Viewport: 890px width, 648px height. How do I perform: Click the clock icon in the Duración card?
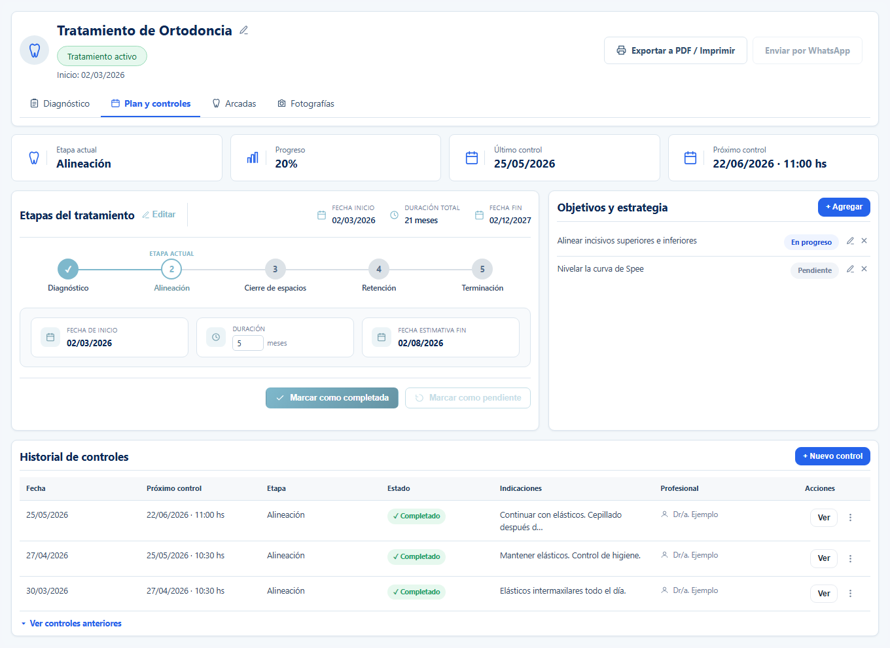point(216,337)
